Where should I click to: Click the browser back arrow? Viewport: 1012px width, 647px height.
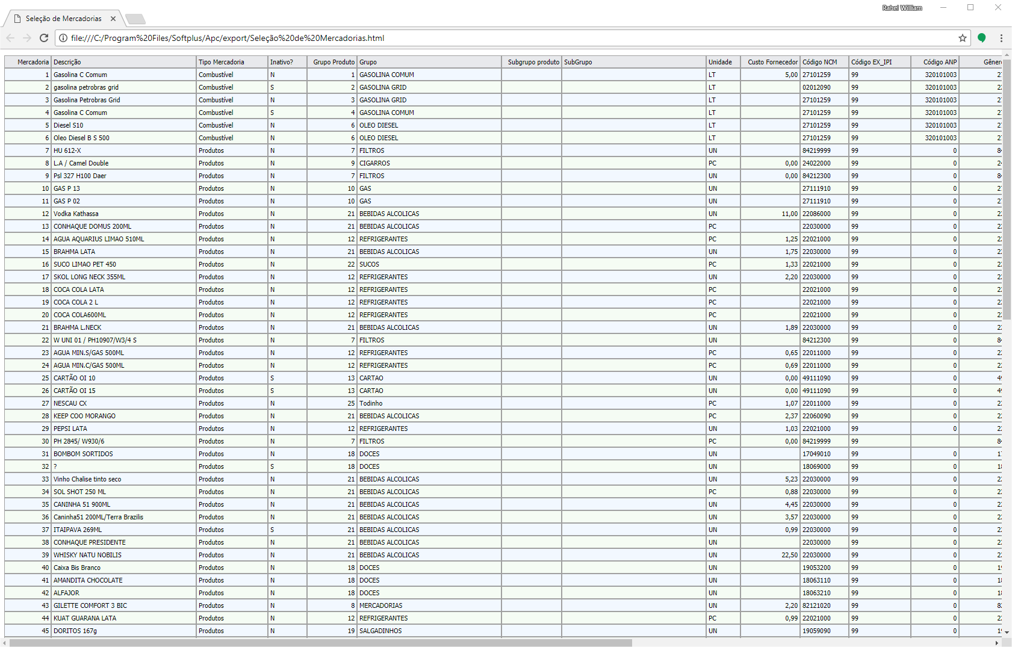(10, 38)
